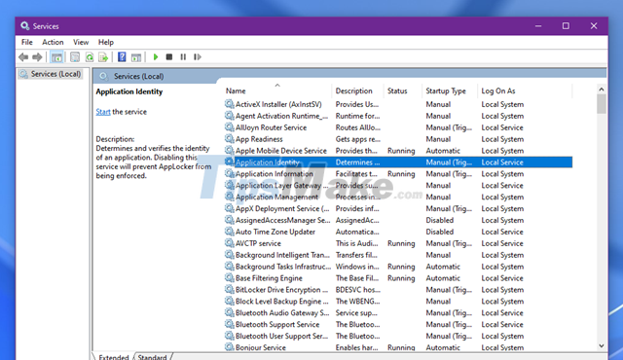Click Disabled startup type for AssignedAccessManager
The height and width of the screenshot is (360, 623).
(x=439, y=220)
